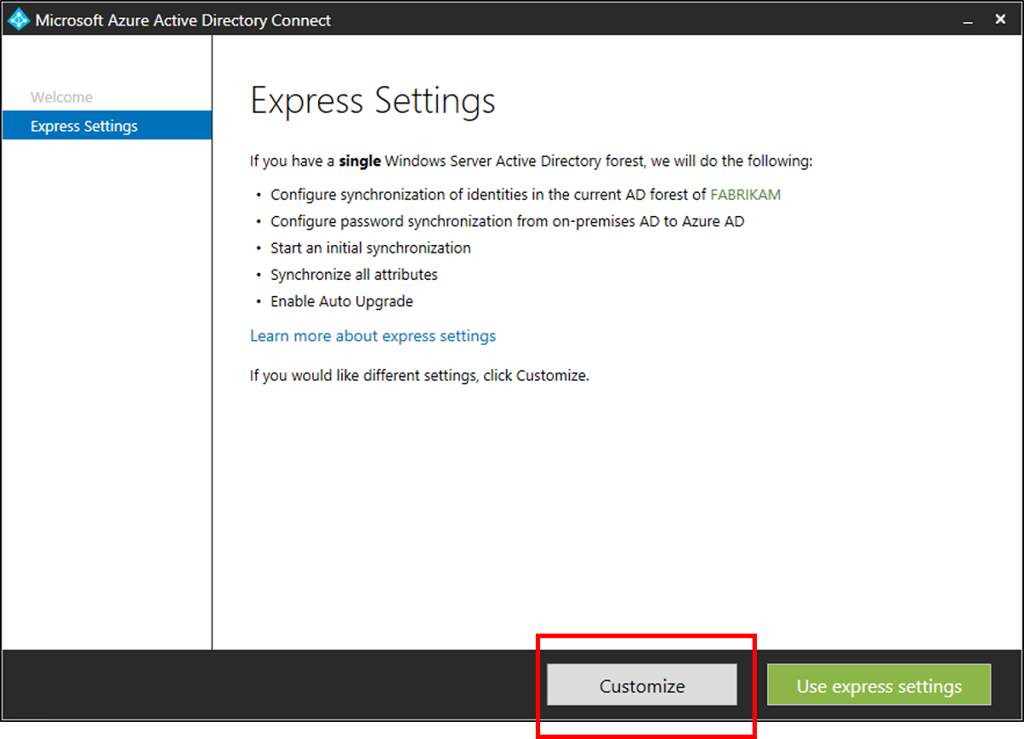Image resolution: width=1024 pixels, height=739 pixels.
Task: Select the Welcome step in the sidebar
Action: tap(61, 96)
